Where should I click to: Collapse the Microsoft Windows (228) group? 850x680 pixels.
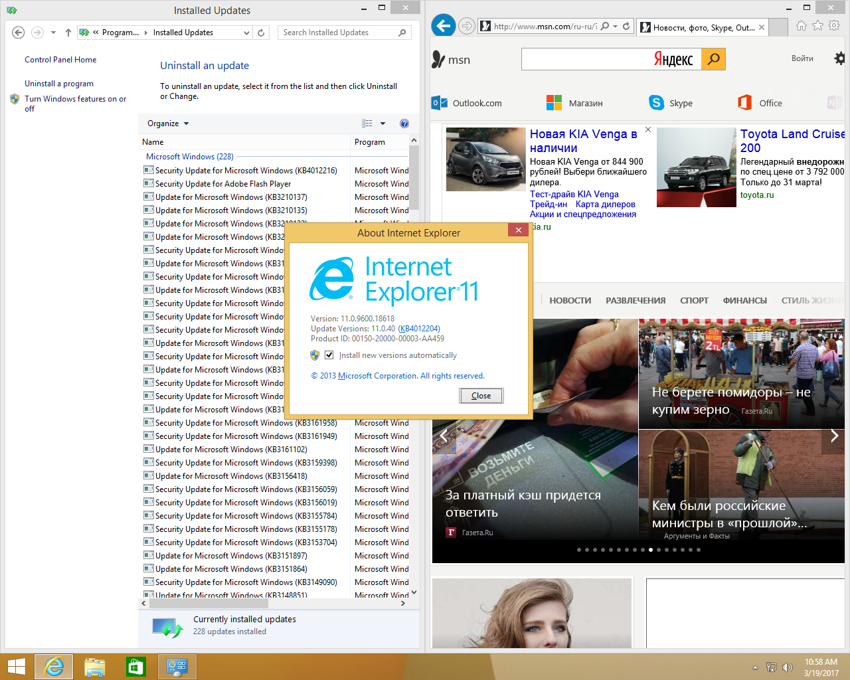[190, 157]
